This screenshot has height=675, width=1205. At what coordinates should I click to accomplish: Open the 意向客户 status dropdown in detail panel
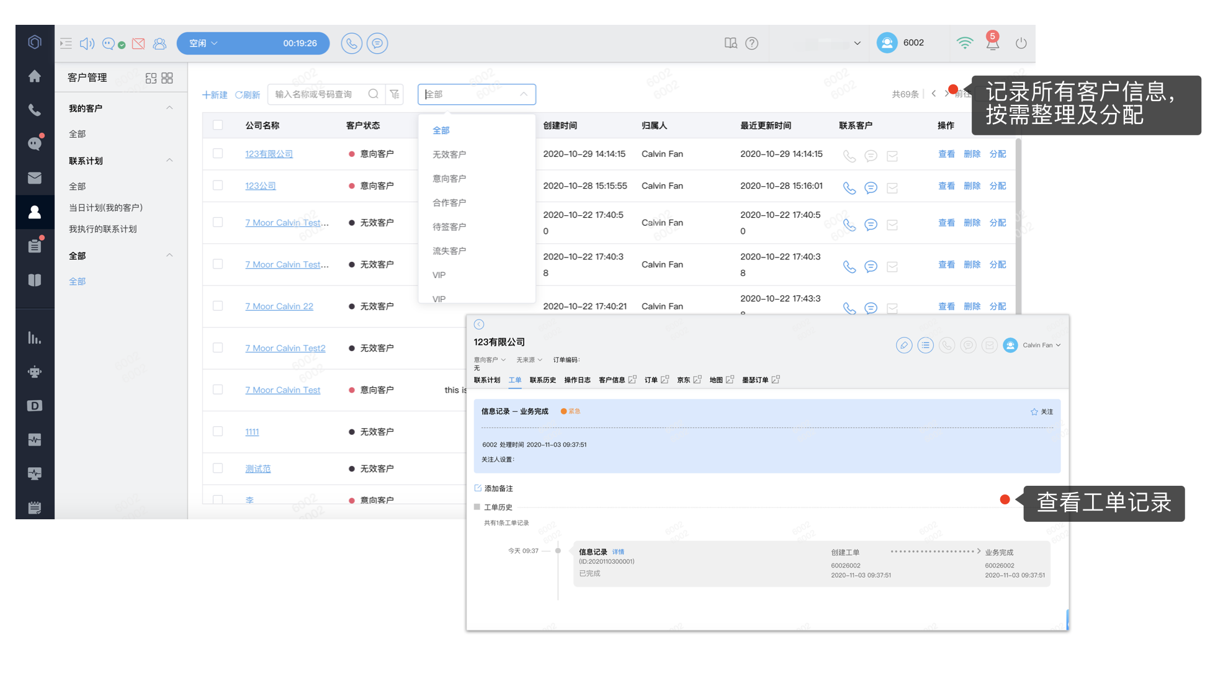(490, 360)
